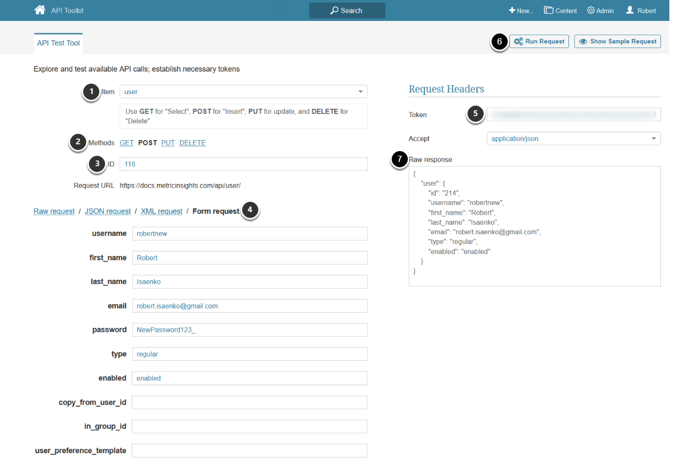The height and width of the screenshot is (471, 684).
Task: Switch to JSON request view
Action: coord(108,211)
